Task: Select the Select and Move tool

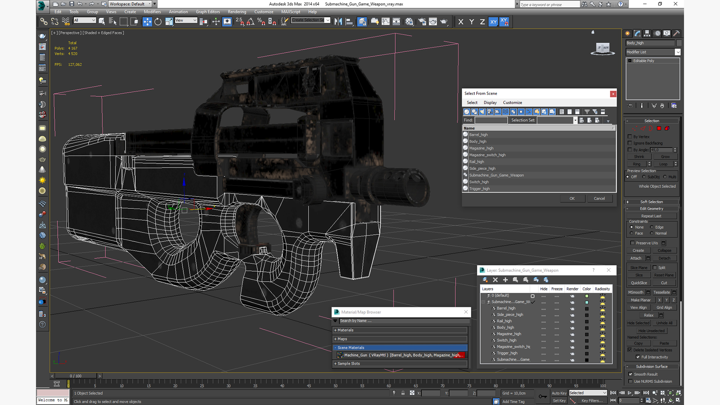Action: tap(147, 22)
